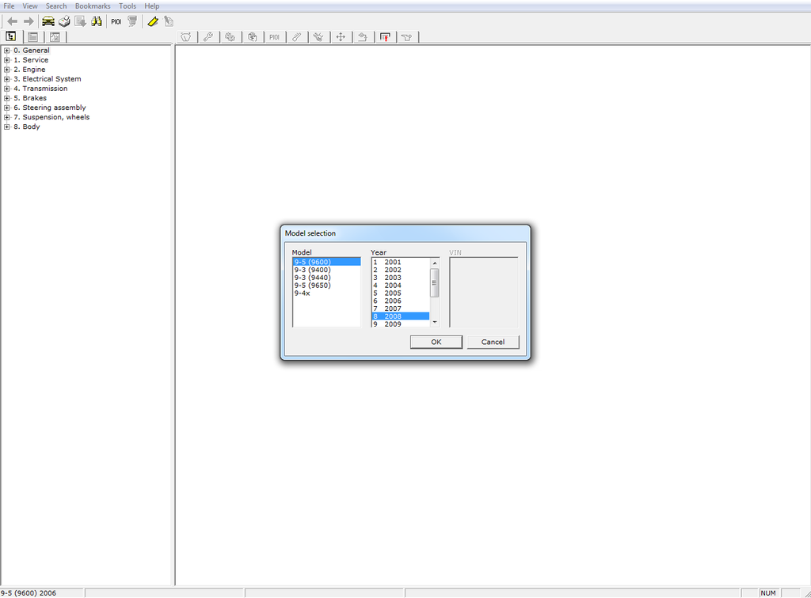The image size is (811, 598).
Task: Select model 9-3 (9440) in list
Action: coord(312,278)
